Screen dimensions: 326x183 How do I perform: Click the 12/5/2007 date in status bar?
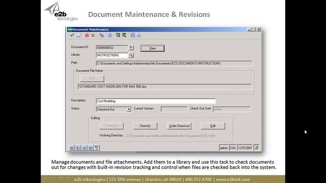[x=245, y=148]
